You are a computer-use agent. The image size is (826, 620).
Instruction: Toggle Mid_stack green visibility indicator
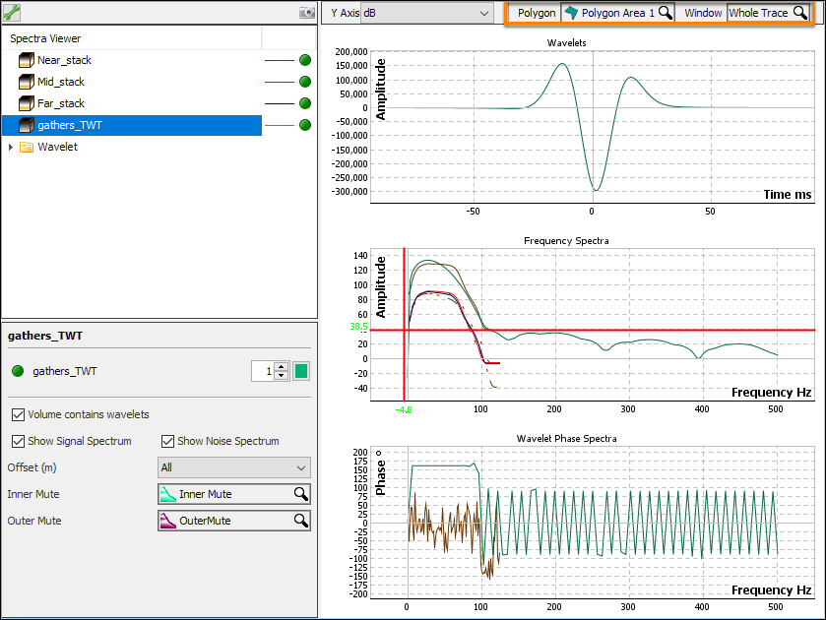pyautogui.click(x=305, y=82)
